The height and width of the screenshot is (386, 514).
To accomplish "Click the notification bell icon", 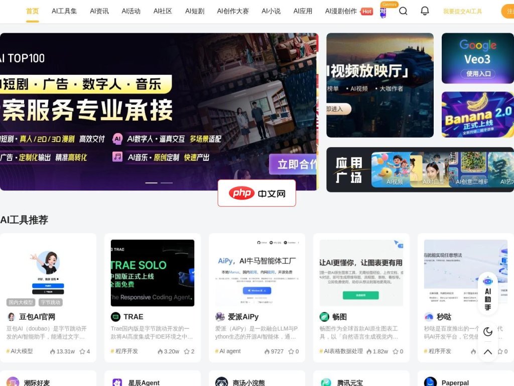I will 425,11.
